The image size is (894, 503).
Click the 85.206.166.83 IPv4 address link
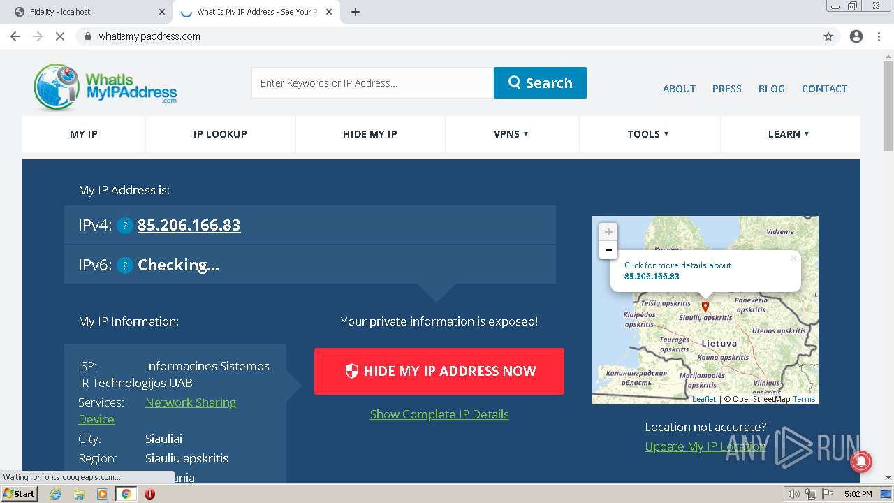(x=189, y=225)
